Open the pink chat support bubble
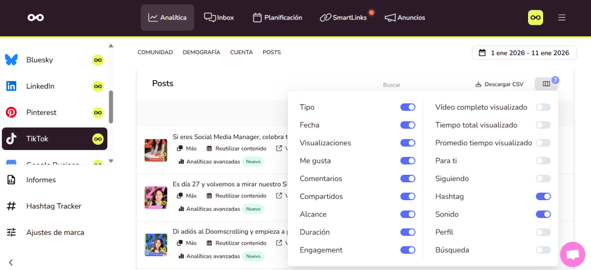Image resolution: width=591 pixels, height=270 pixels. point(573,254)
